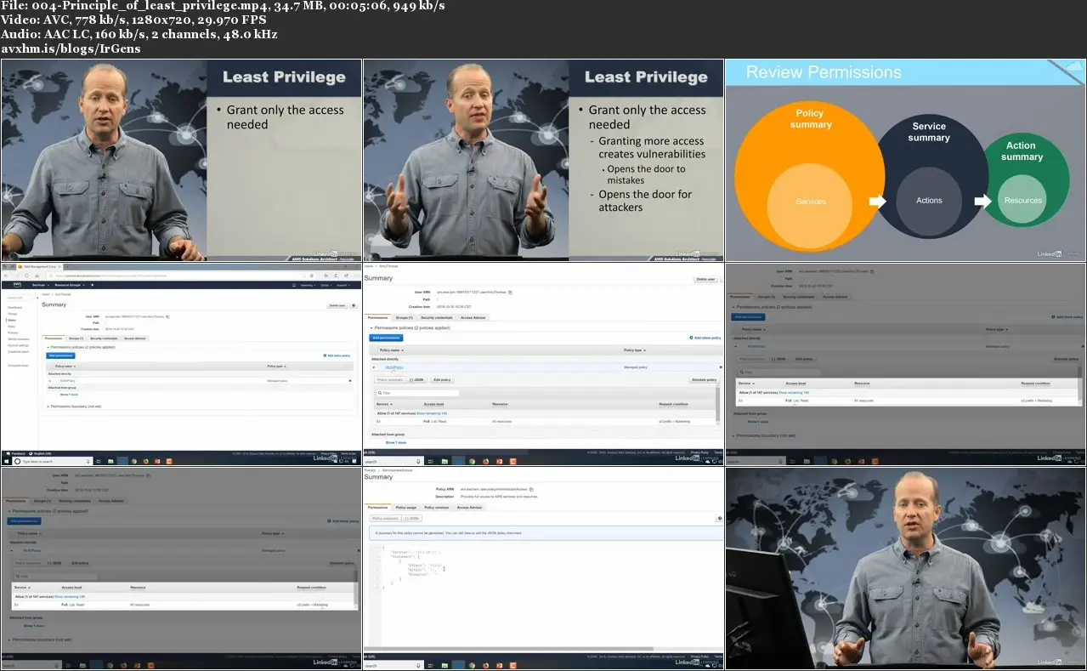Screen dimensions: 1087x671
Task: Open Credential report in the IAM sidebar
Action: click(x=20, y=351)
